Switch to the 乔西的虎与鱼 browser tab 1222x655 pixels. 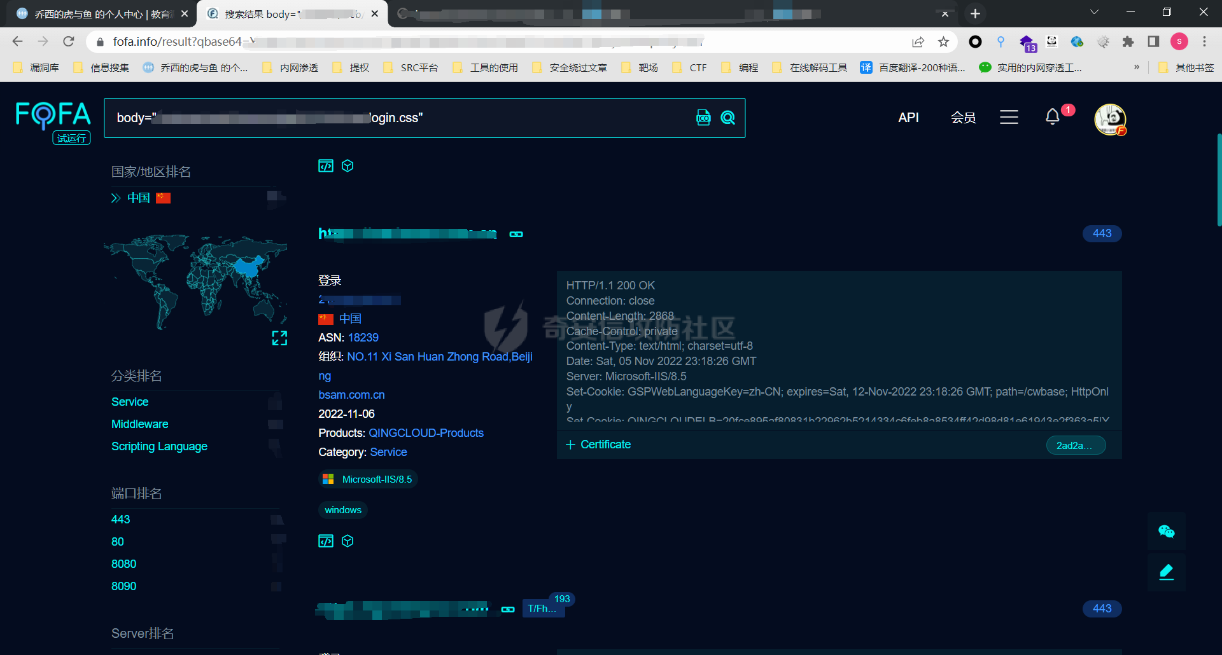click(x=102, y=14)
